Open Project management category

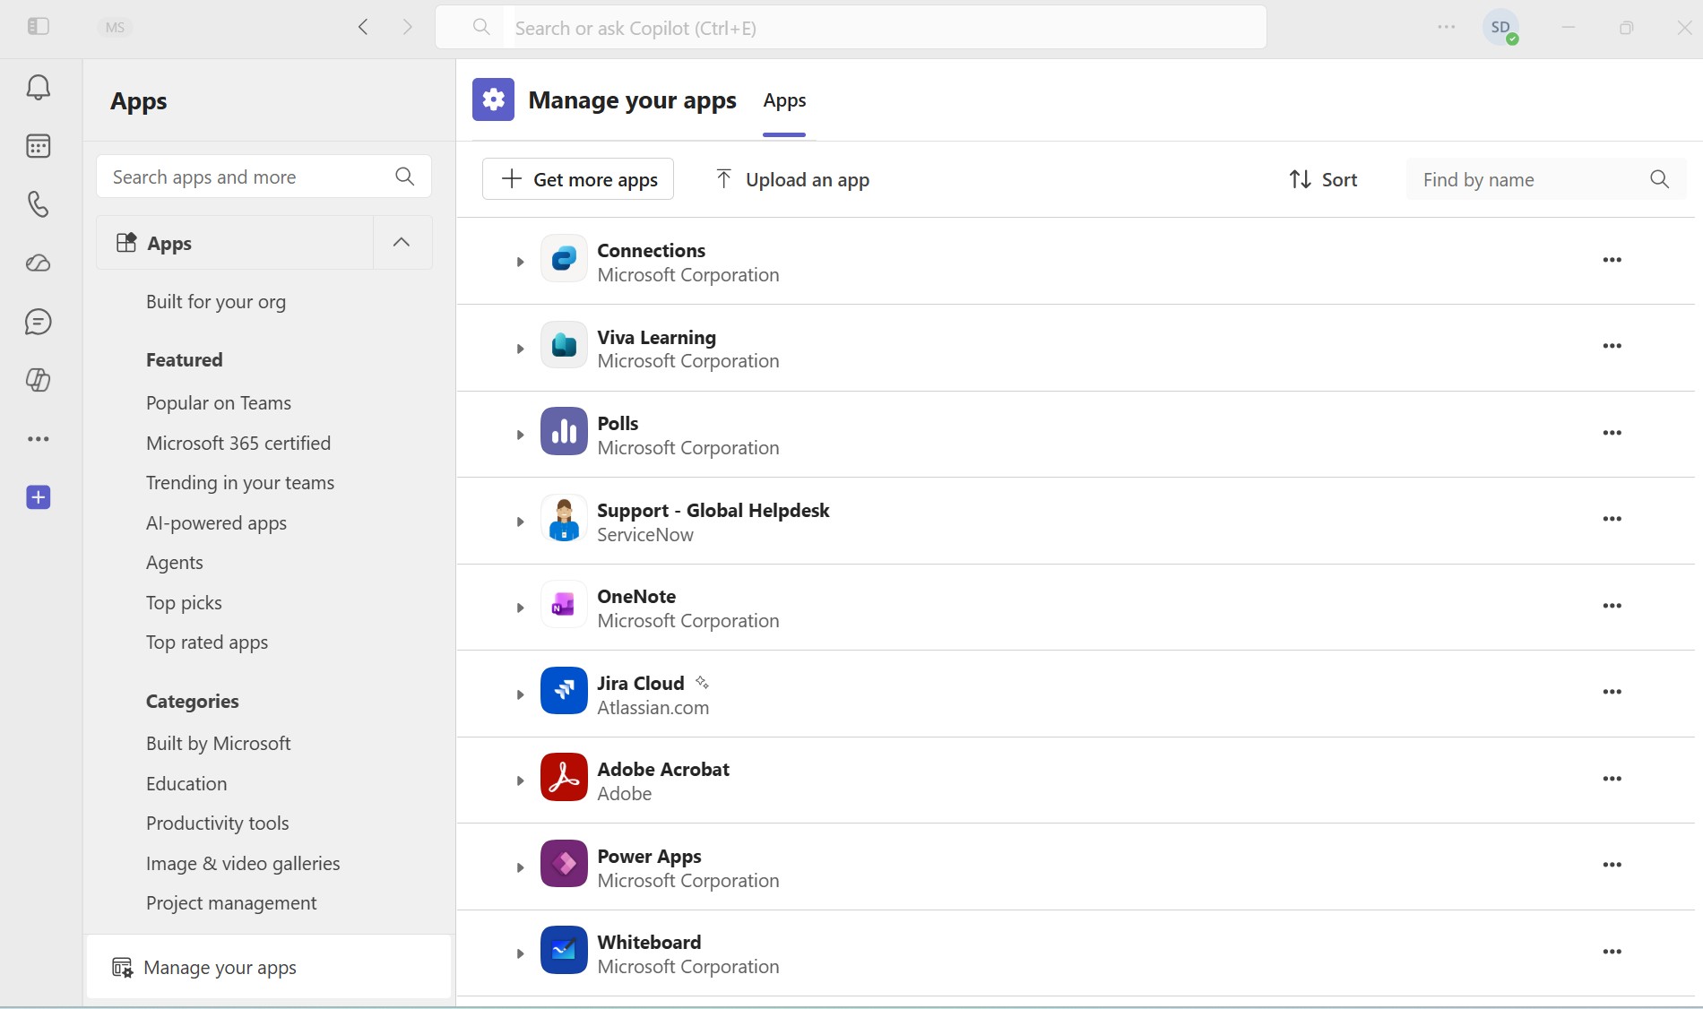[x=231, y=903]
